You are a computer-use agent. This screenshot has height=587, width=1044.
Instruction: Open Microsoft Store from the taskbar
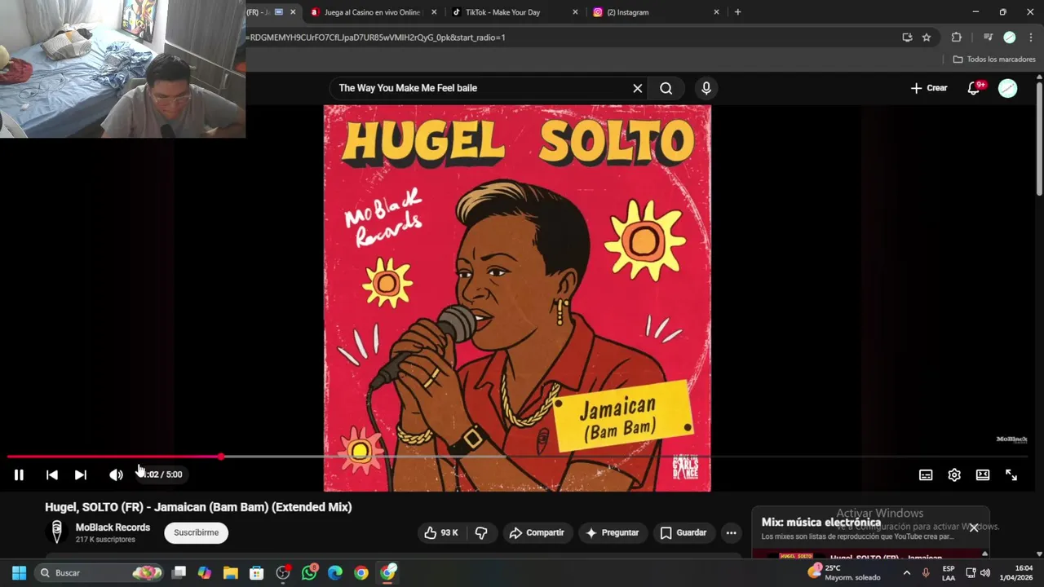(257, 573)
